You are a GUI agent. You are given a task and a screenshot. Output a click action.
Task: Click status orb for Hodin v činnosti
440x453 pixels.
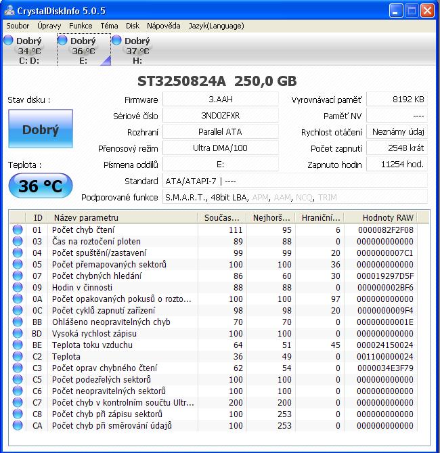click(18, 288)
